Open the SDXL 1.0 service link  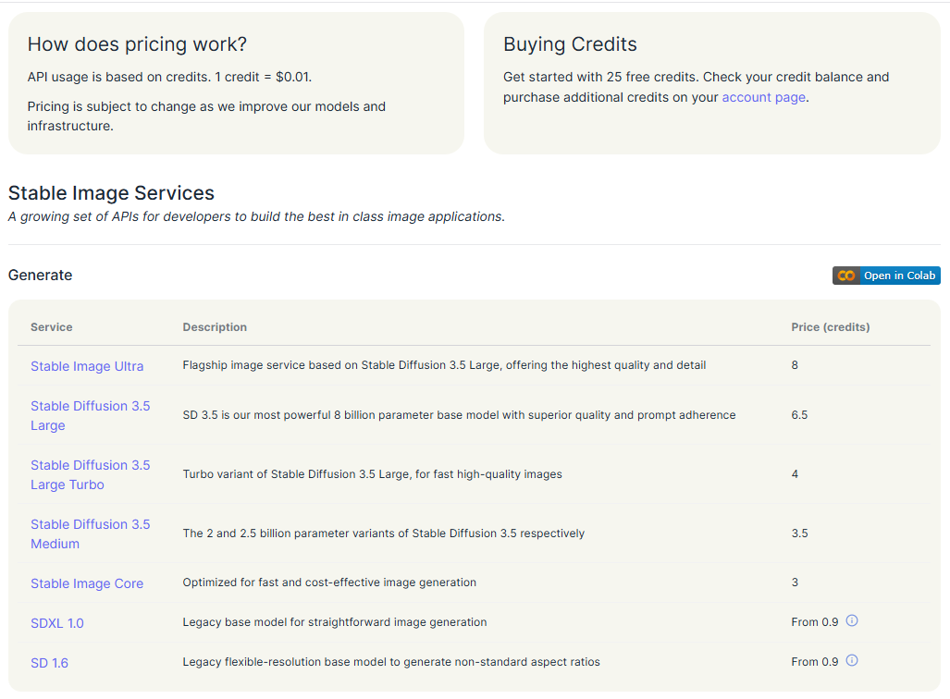57,623
